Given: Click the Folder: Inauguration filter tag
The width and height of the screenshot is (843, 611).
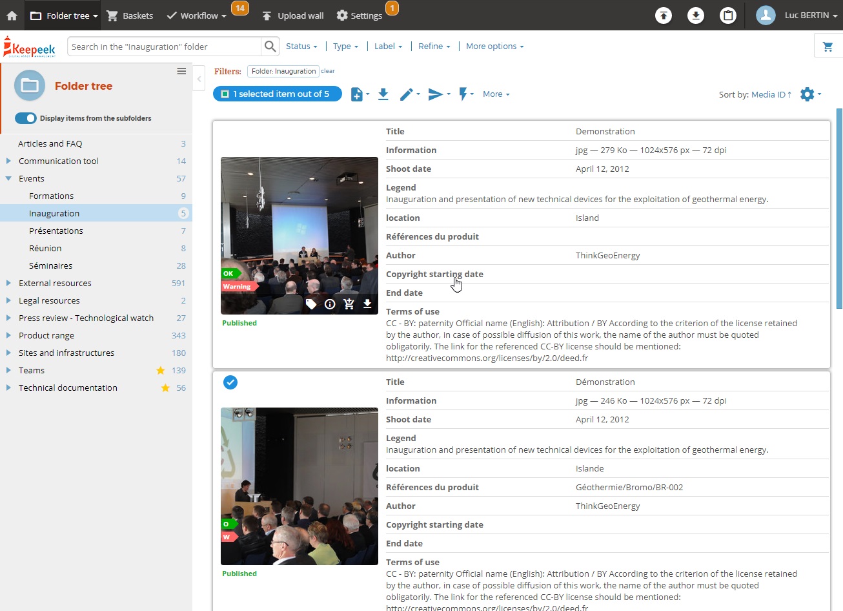Looking at the screenshot, I should coord(283,71).
